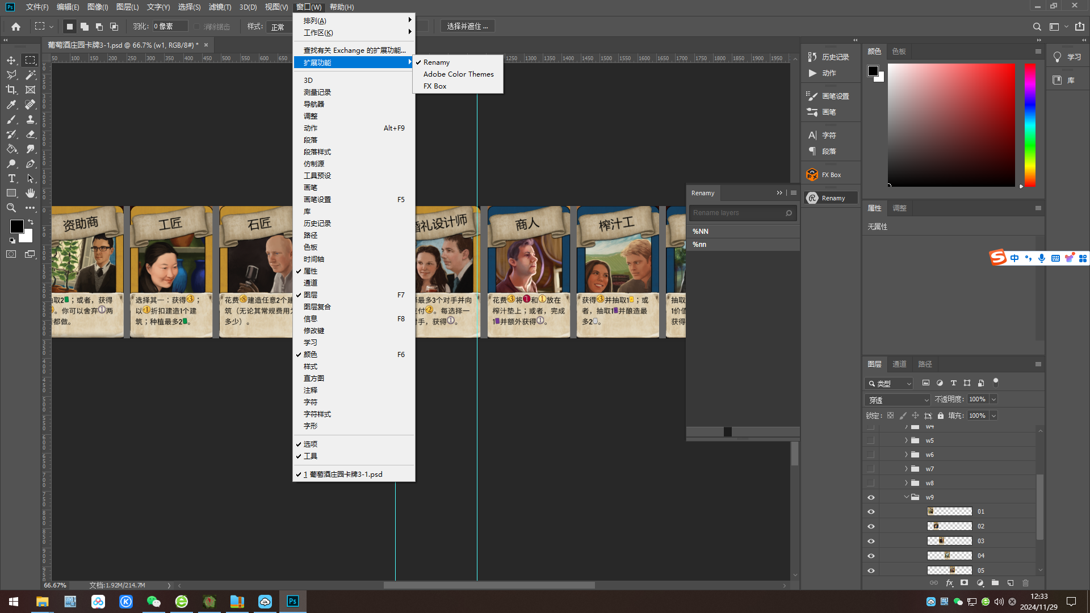
Task: Open the blend mode dropdown 穿透
Action: (898, 400)
